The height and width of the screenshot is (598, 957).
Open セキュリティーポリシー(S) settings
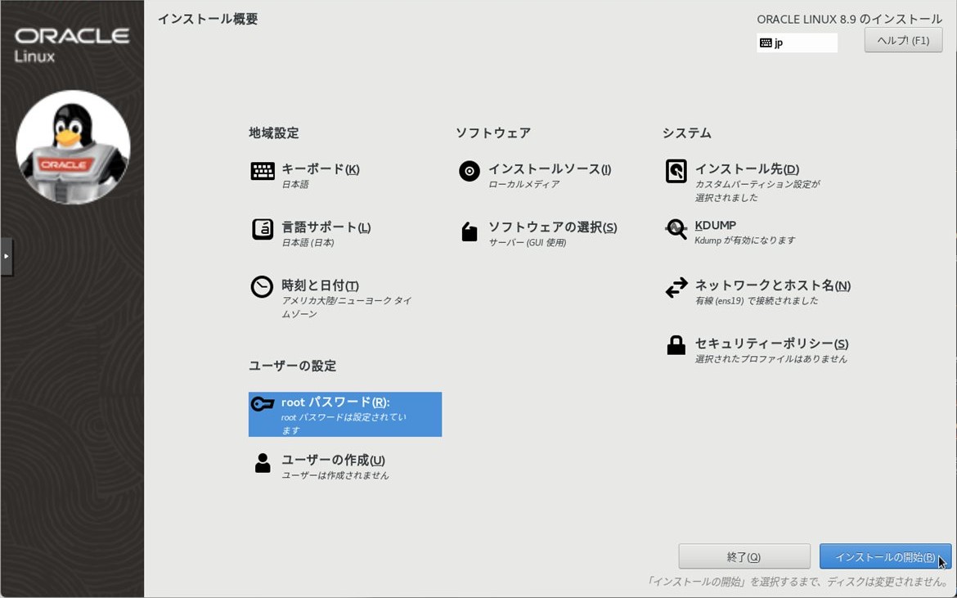click(771, 344)
